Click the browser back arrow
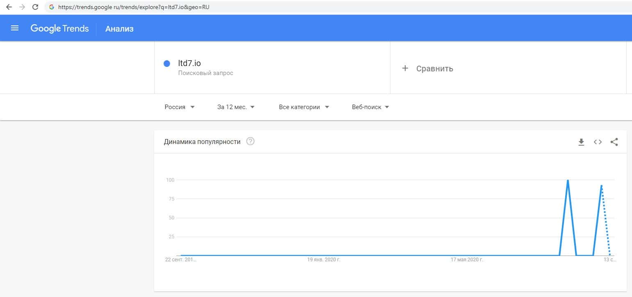The width and height of the screenshot is (632, 297). pyautogui.click(x=9, y=7)
